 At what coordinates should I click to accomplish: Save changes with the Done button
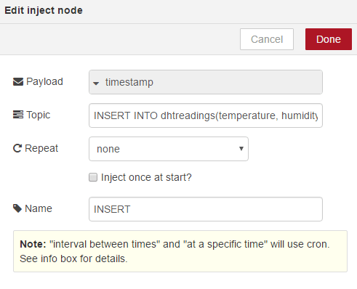[x=329, y=39]
